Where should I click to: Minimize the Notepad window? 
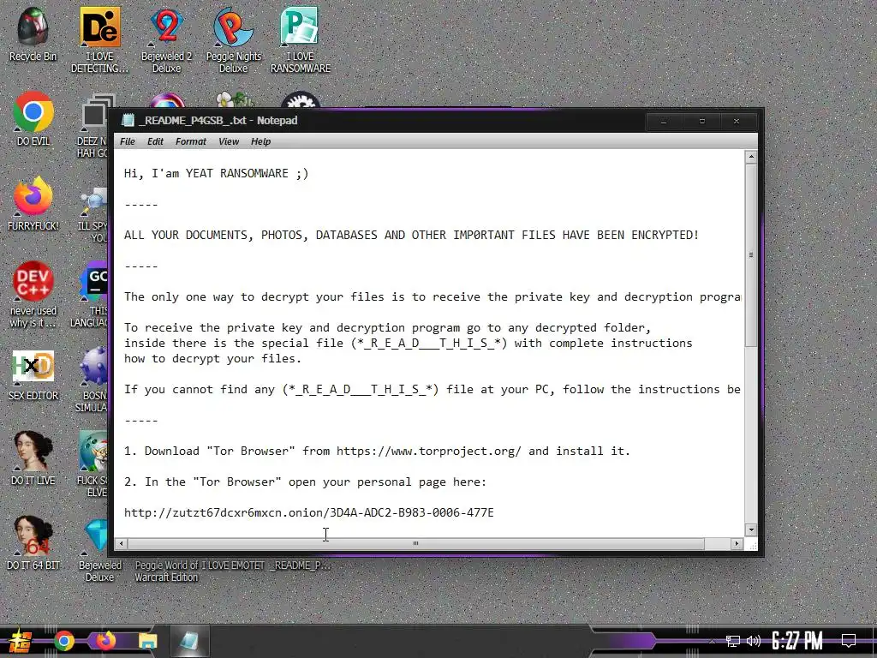664,121
